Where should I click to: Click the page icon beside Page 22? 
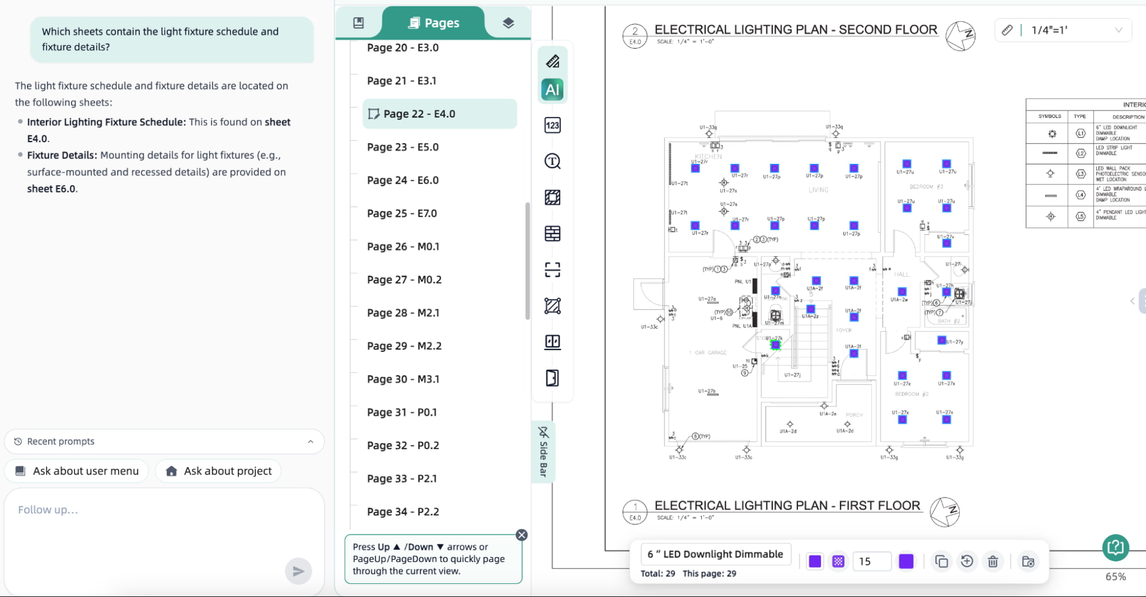374,114
